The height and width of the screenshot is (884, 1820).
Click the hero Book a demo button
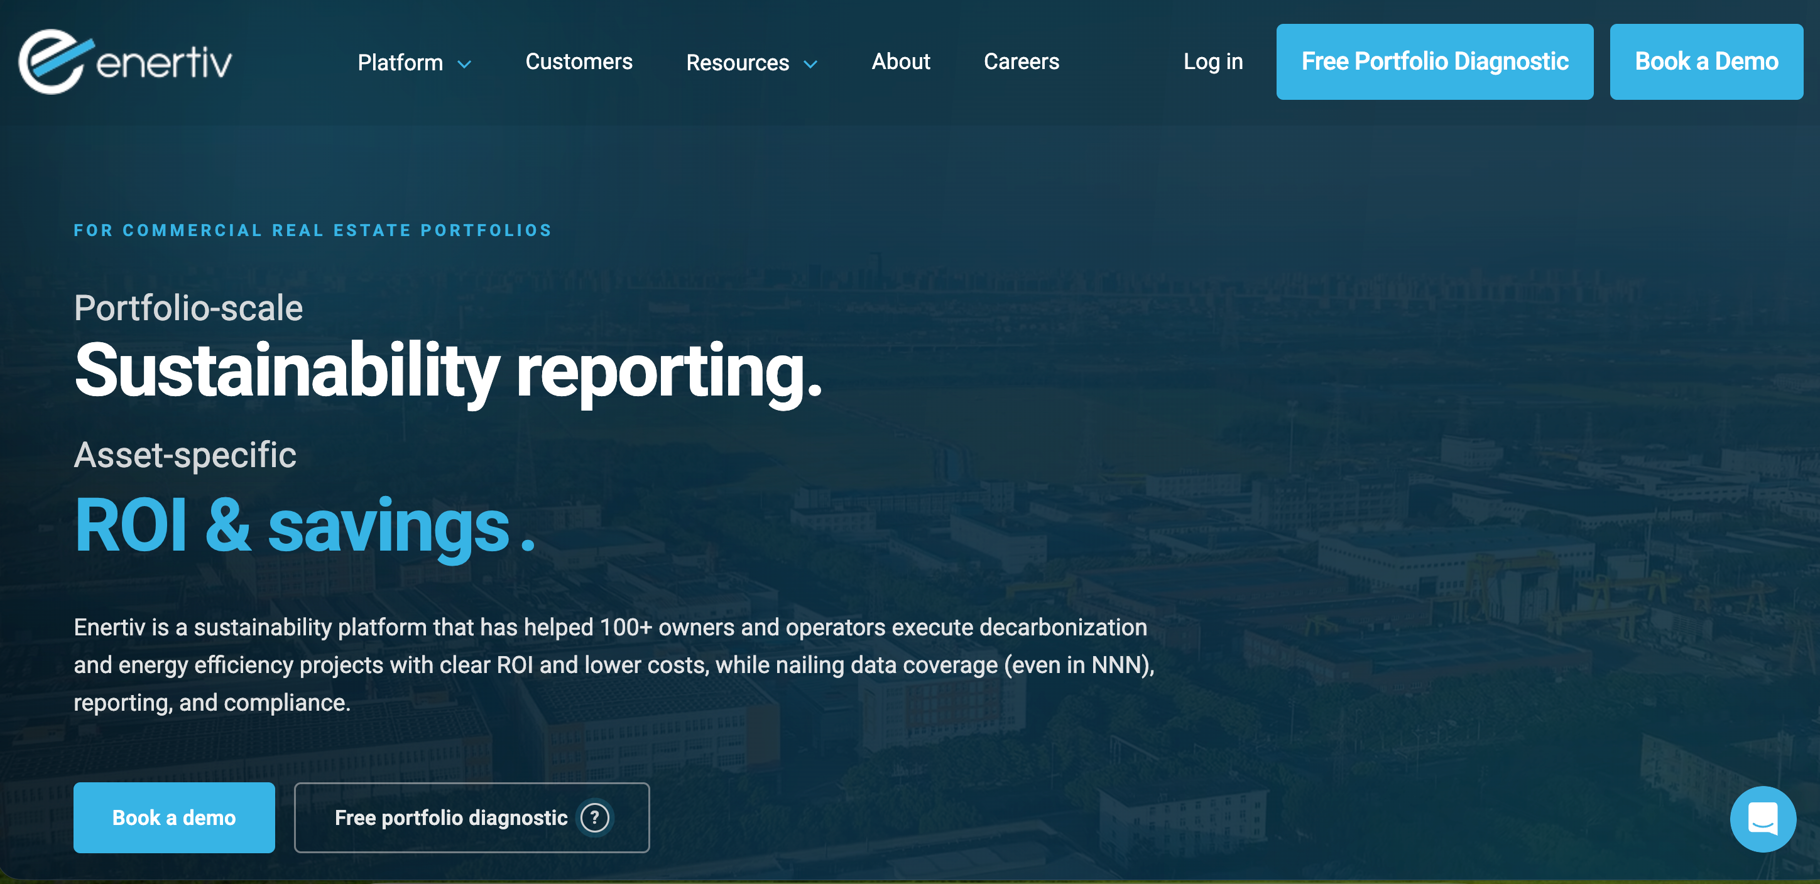(x=174, y=817)
